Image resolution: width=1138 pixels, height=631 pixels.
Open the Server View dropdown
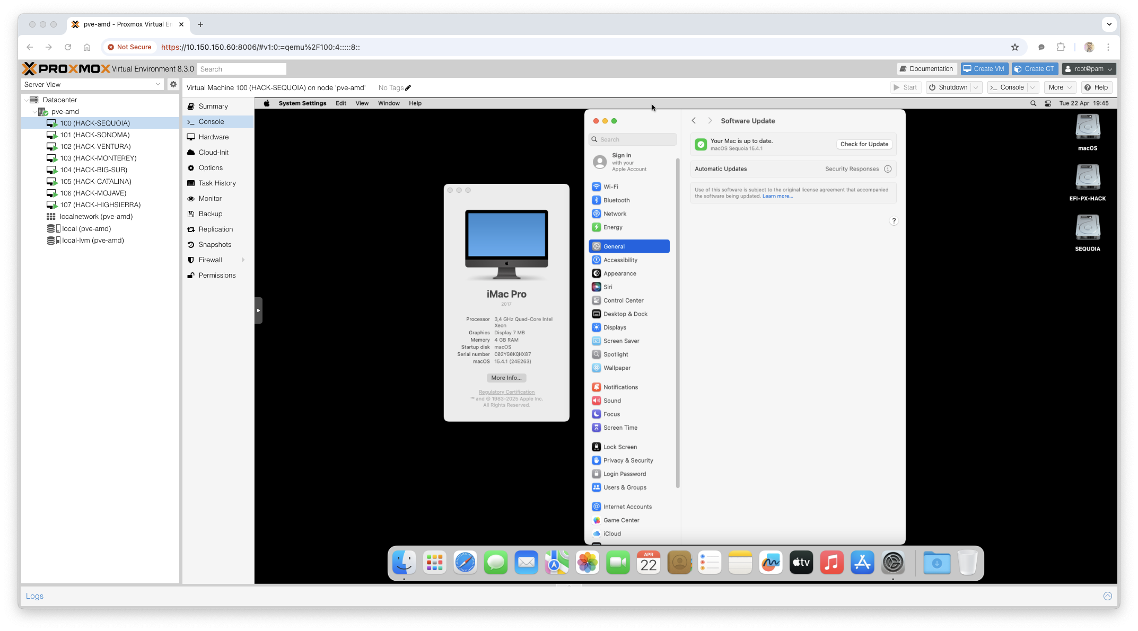[92, 84]
